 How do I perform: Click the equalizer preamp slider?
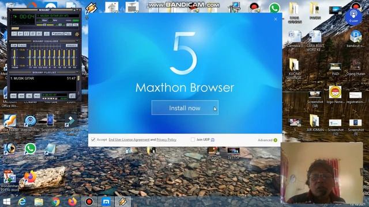14,57
